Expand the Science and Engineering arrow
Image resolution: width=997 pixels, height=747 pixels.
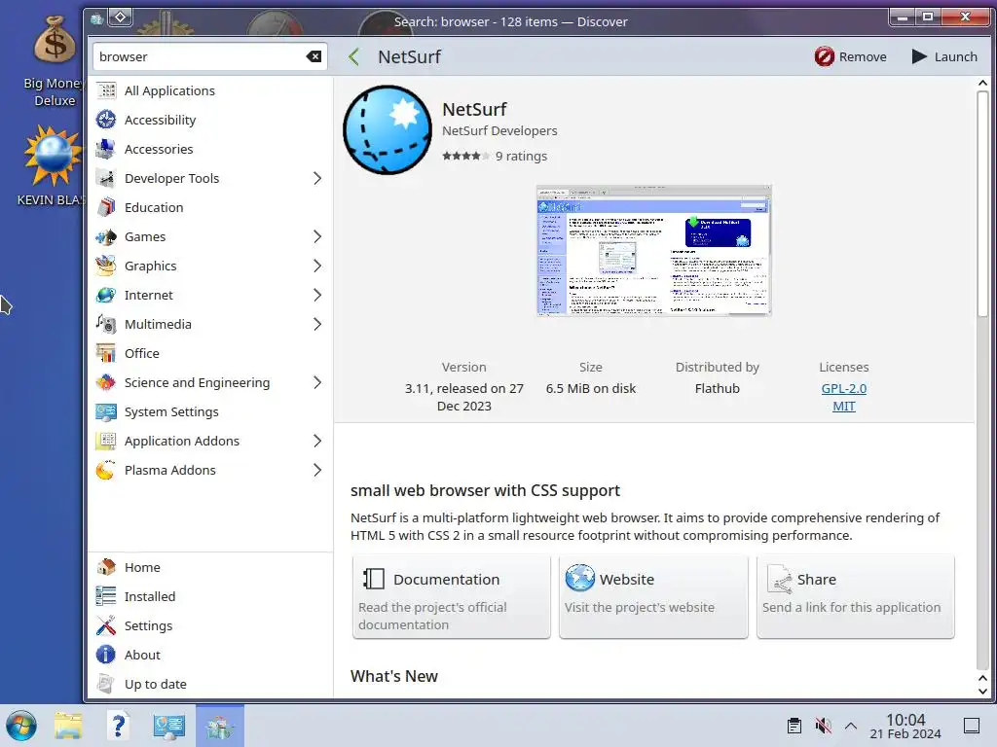click(317, 383)
